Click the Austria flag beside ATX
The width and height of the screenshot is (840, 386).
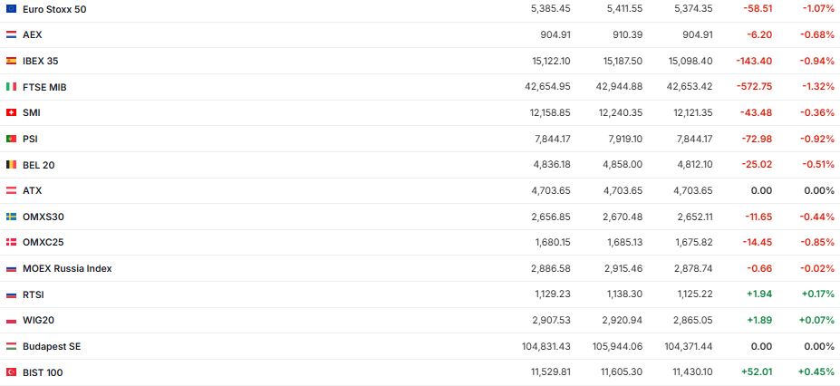(x=11, y=190)
